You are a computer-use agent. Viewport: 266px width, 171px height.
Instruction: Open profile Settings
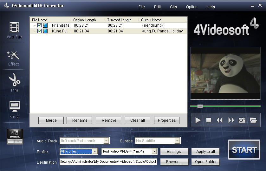point(174,151)
